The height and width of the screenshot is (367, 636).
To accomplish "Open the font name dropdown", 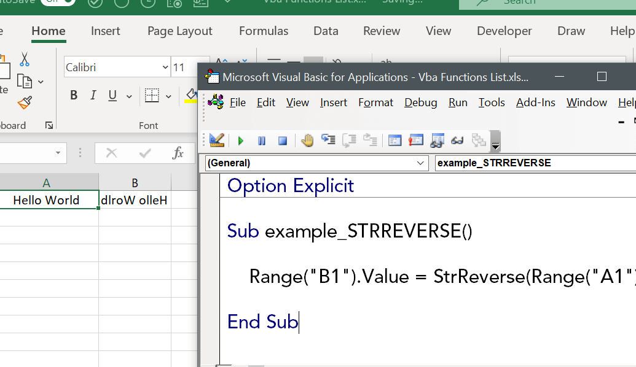I will point(164,67).
